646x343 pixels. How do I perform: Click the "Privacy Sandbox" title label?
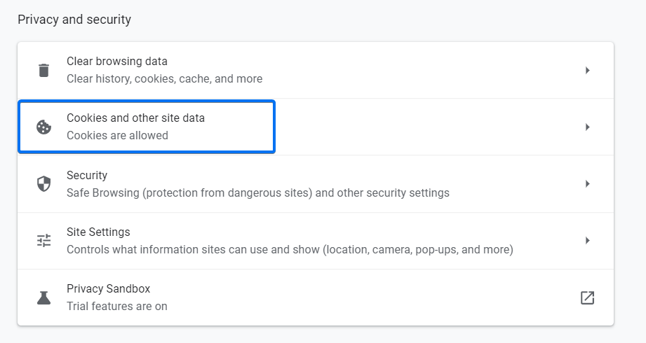click(108, 288)
